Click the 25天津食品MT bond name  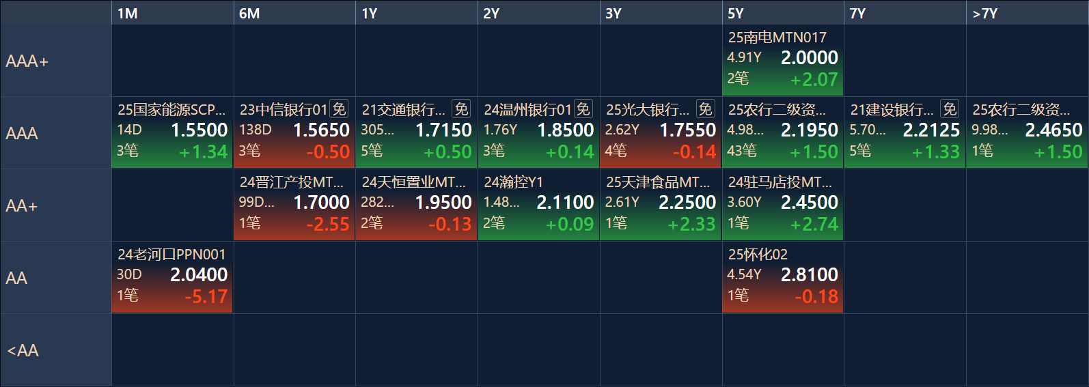[x=657, y=182]
